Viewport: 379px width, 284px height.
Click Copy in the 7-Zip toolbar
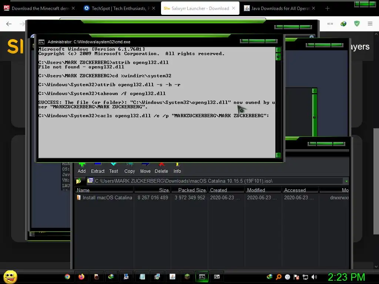click(x=130, y=168)
